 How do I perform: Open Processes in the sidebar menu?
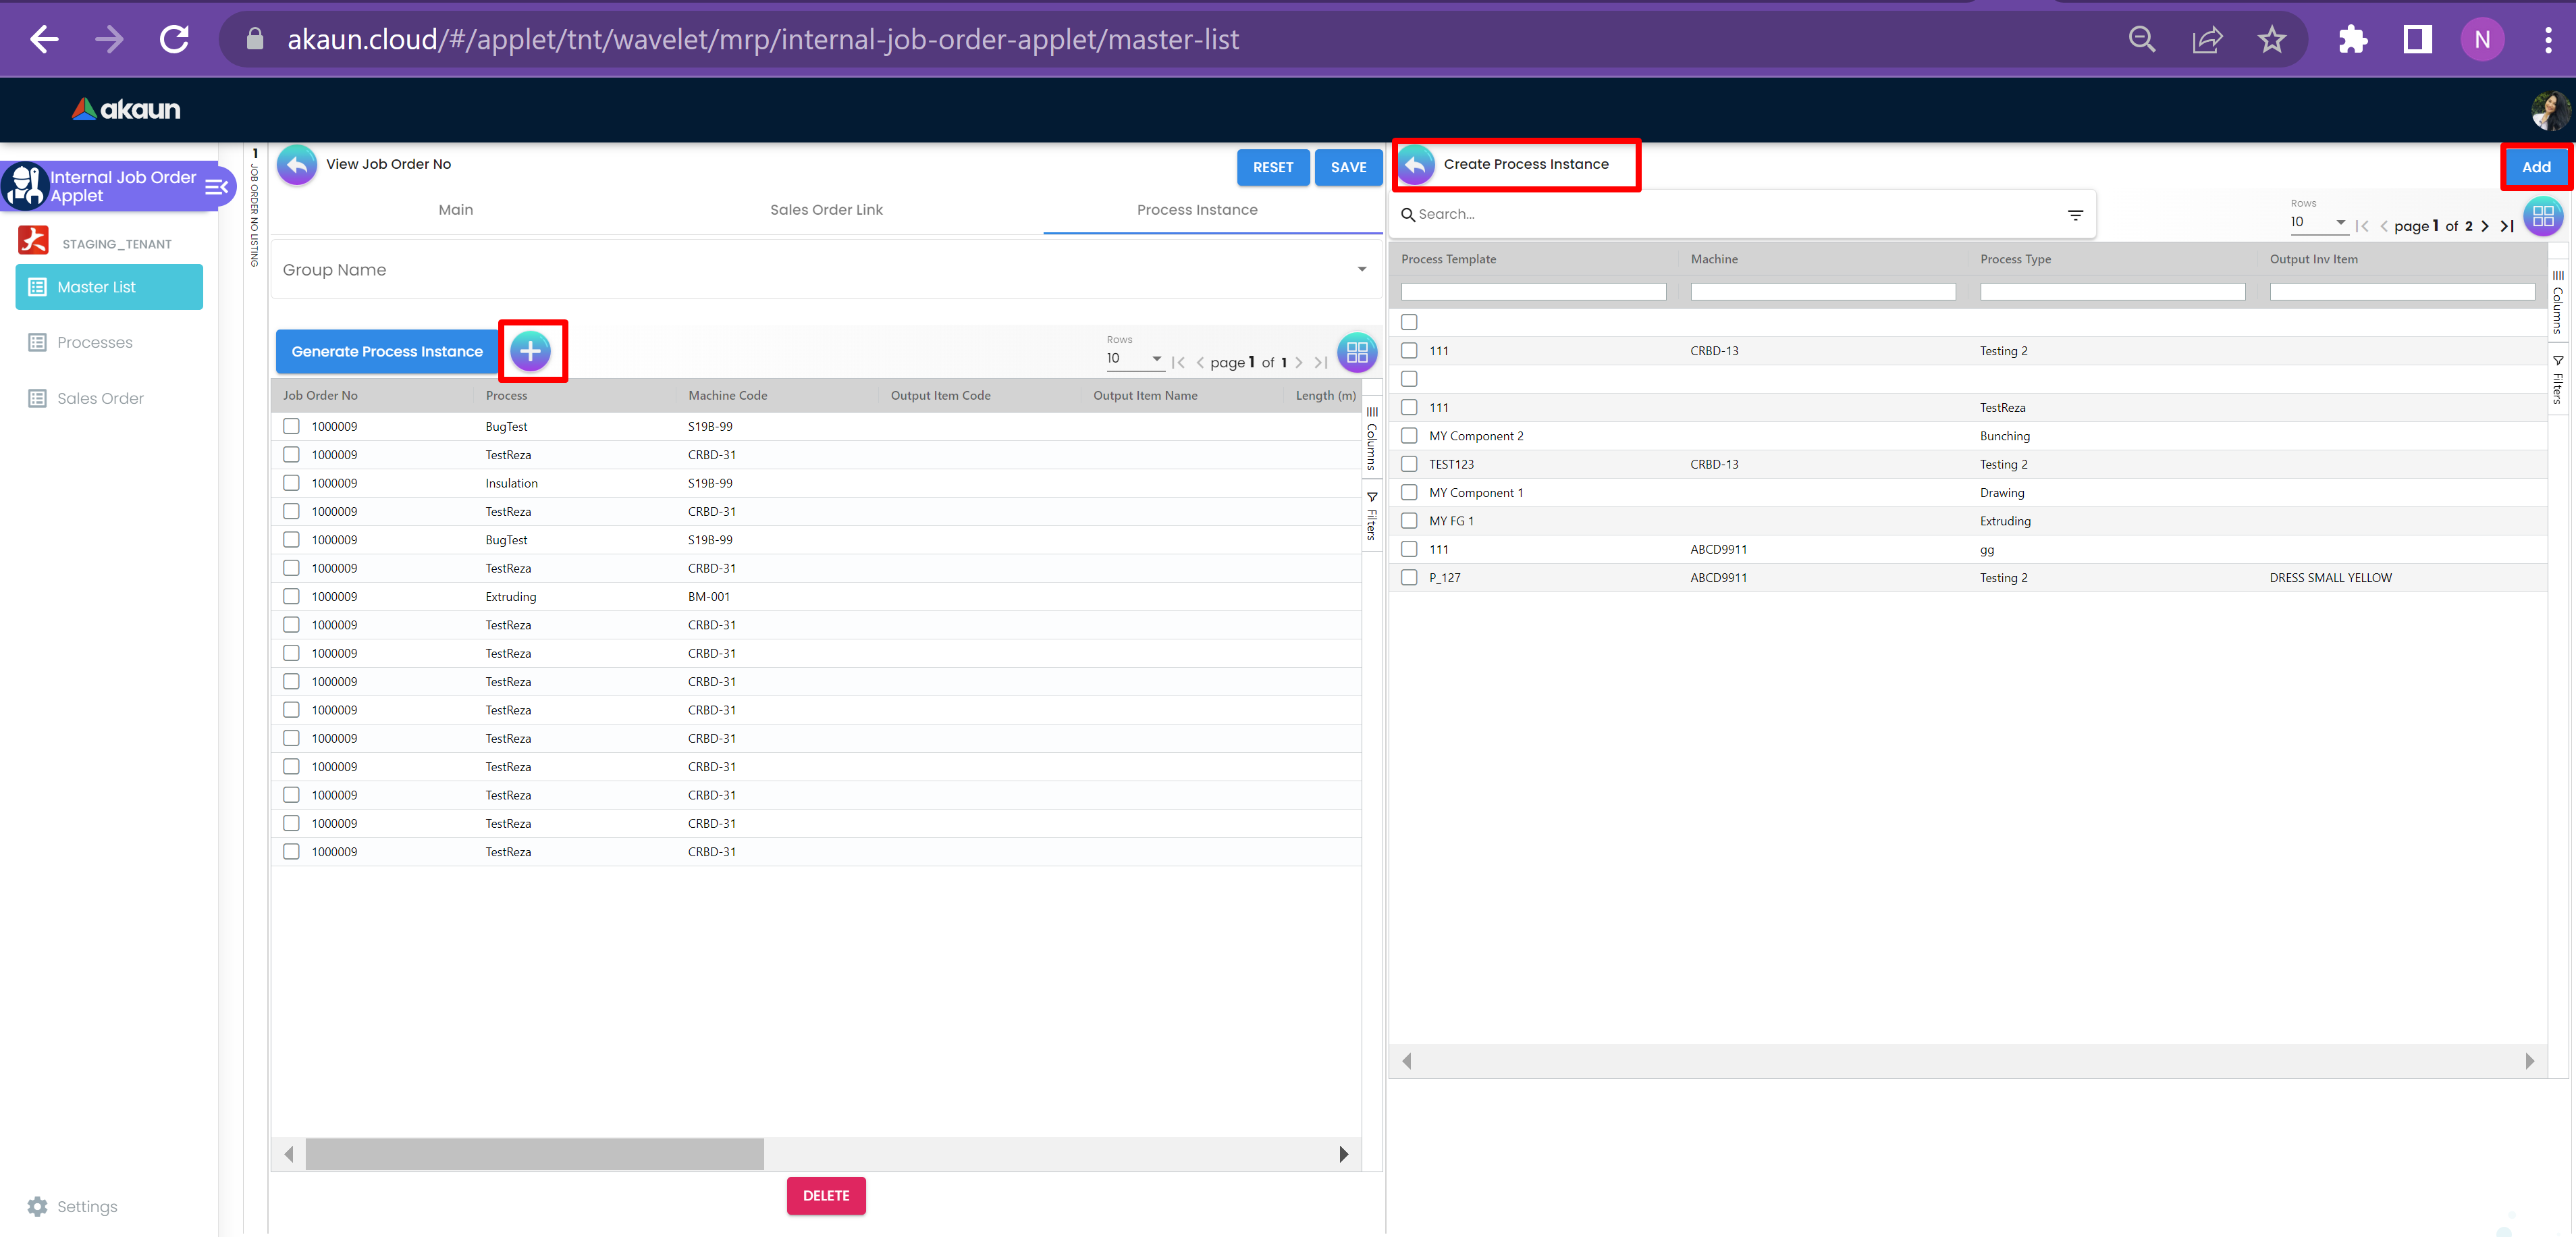[95, 343]
